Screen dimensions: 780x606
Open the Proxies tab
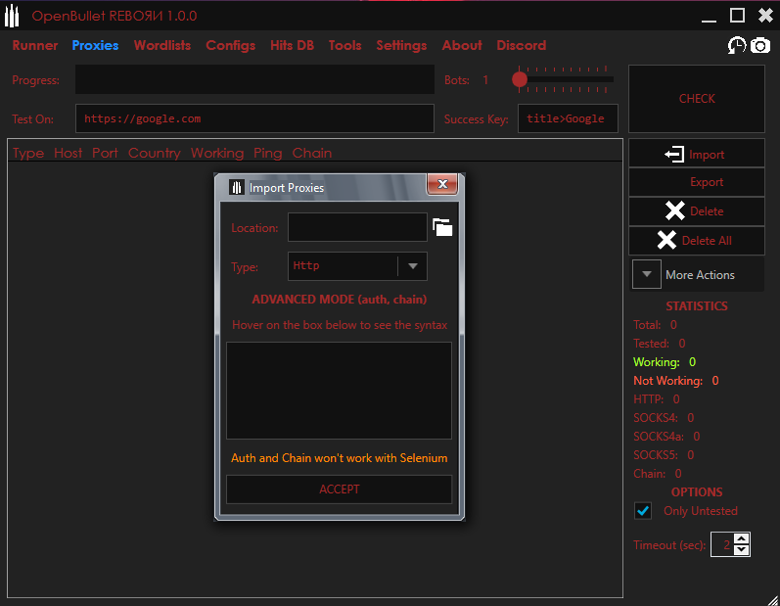click(x=95, y=45)
